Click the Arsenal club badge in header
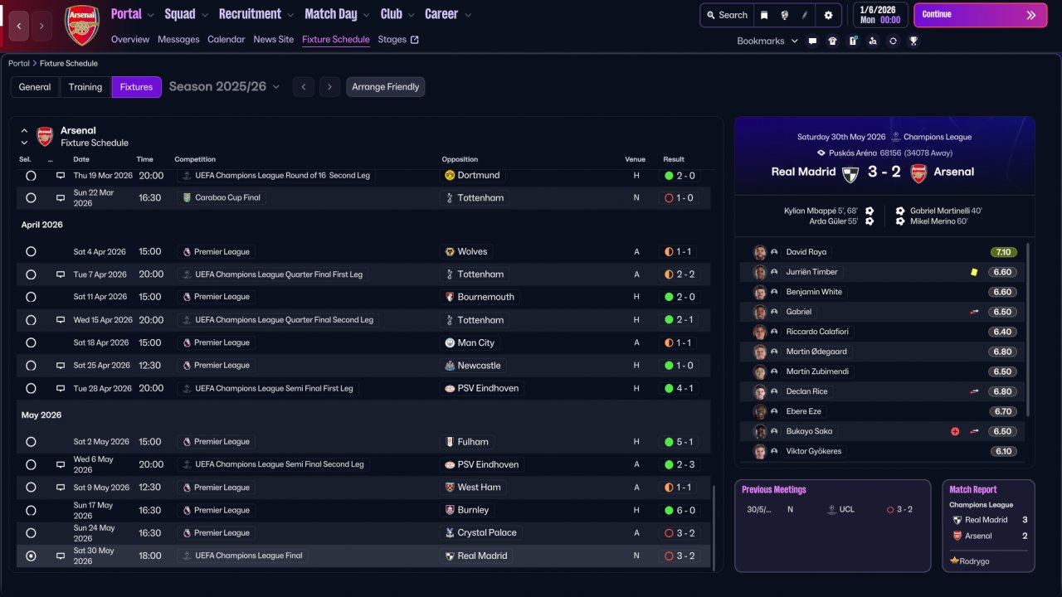 pos(81,25)
